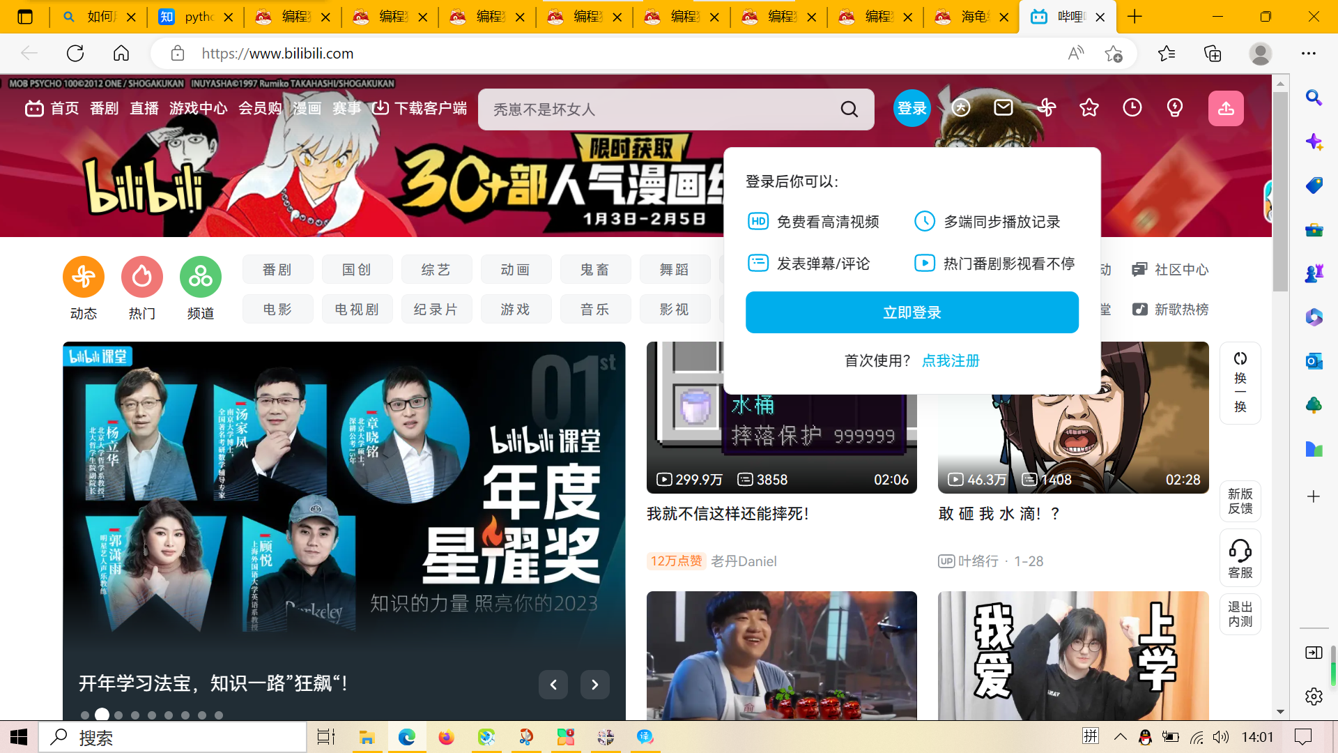Open the big member icon next to login
The width and height of the screenshot is (1338, 753).
pyautogui.click(x=961, y=107)
